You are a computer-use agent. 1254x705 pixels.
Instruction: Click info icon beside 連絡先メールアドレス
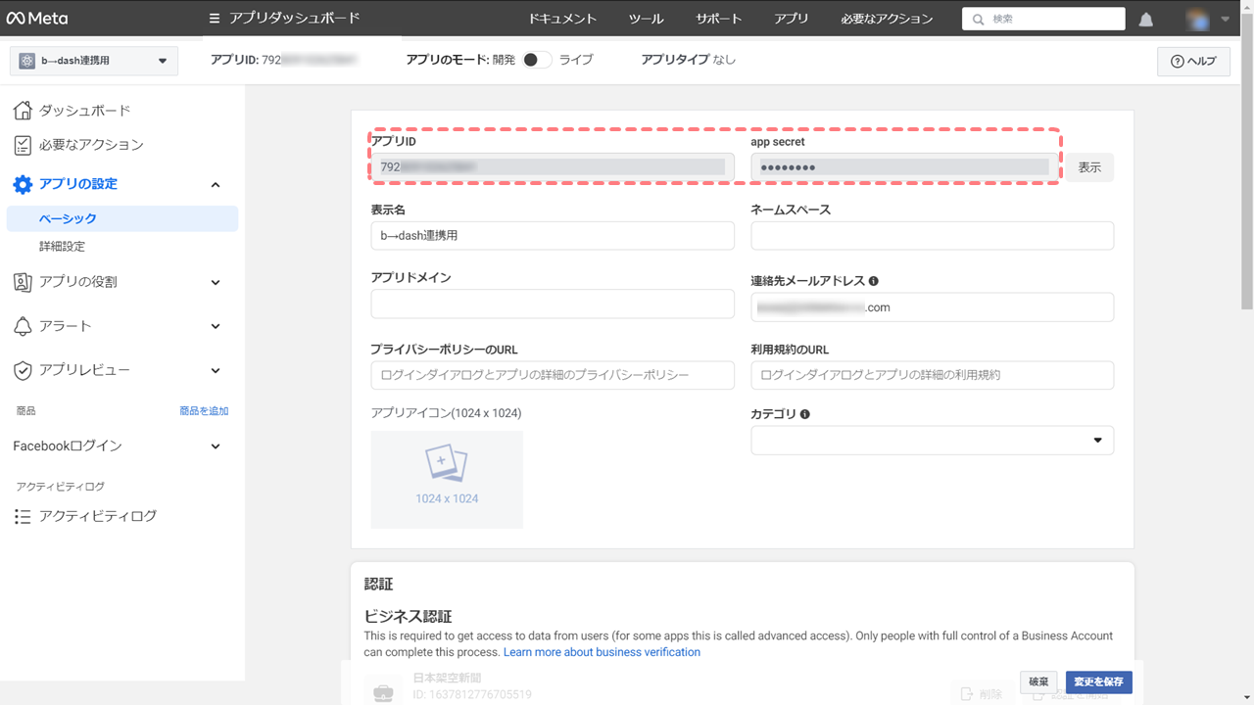[873, 281]
